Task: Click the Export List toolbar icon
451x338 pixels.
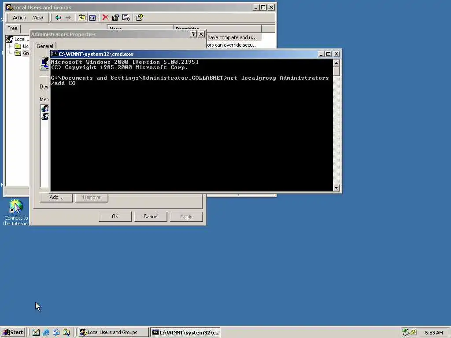Action: point(126,18)
